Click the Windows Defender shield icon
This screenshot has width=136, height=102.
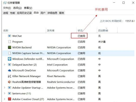[10, 59]
